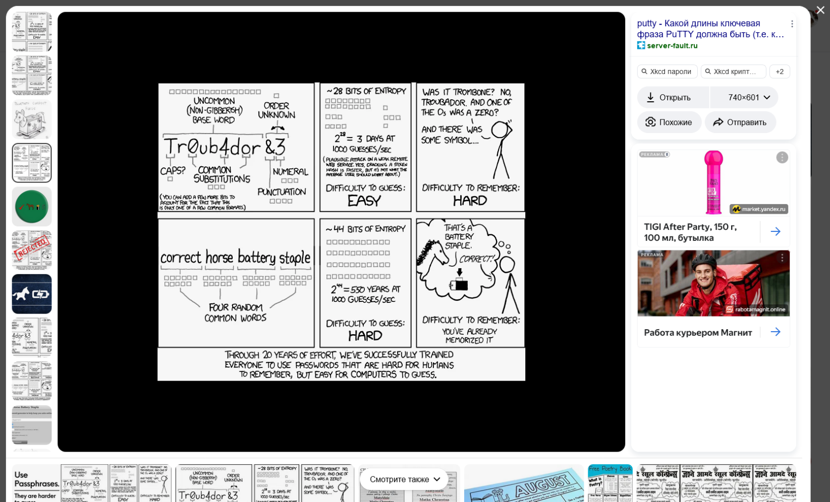
Task: Click the TIGI After Party product image
Action: point(713,182)
